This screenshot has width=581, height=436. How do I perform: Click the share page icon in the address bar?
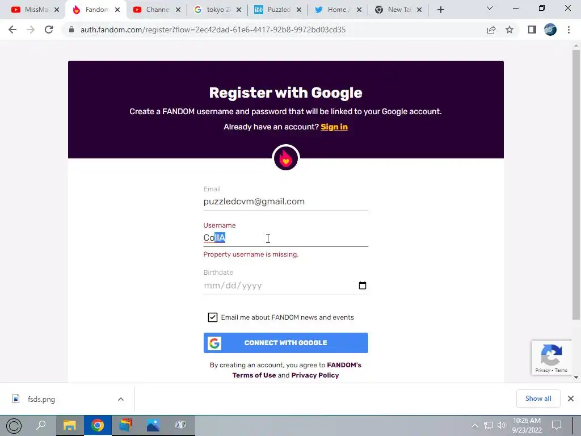click(491, 30)
